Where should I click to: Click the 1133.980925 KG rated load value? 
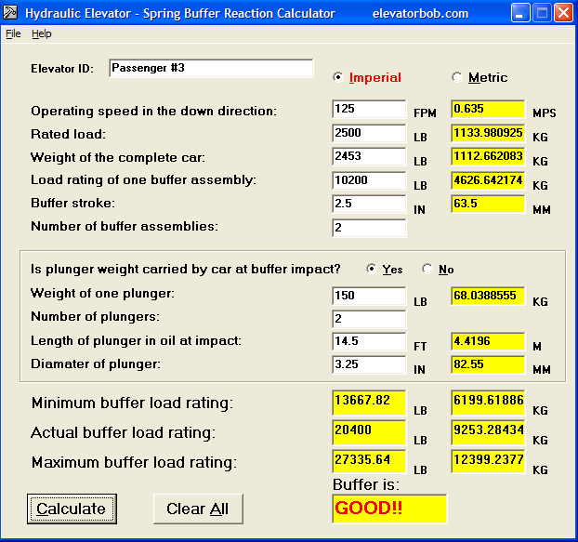pyautogui.click(x=488, y=133)
